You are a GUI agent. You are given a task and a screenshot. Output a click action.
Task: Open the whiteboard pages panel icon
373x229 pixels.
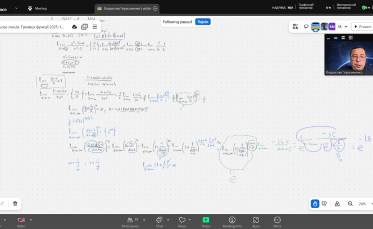(x=84, y=26)
